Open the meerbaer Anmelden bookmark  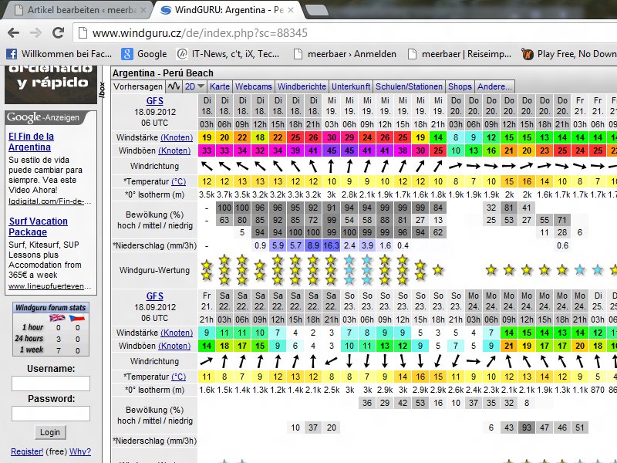[346, 54]
